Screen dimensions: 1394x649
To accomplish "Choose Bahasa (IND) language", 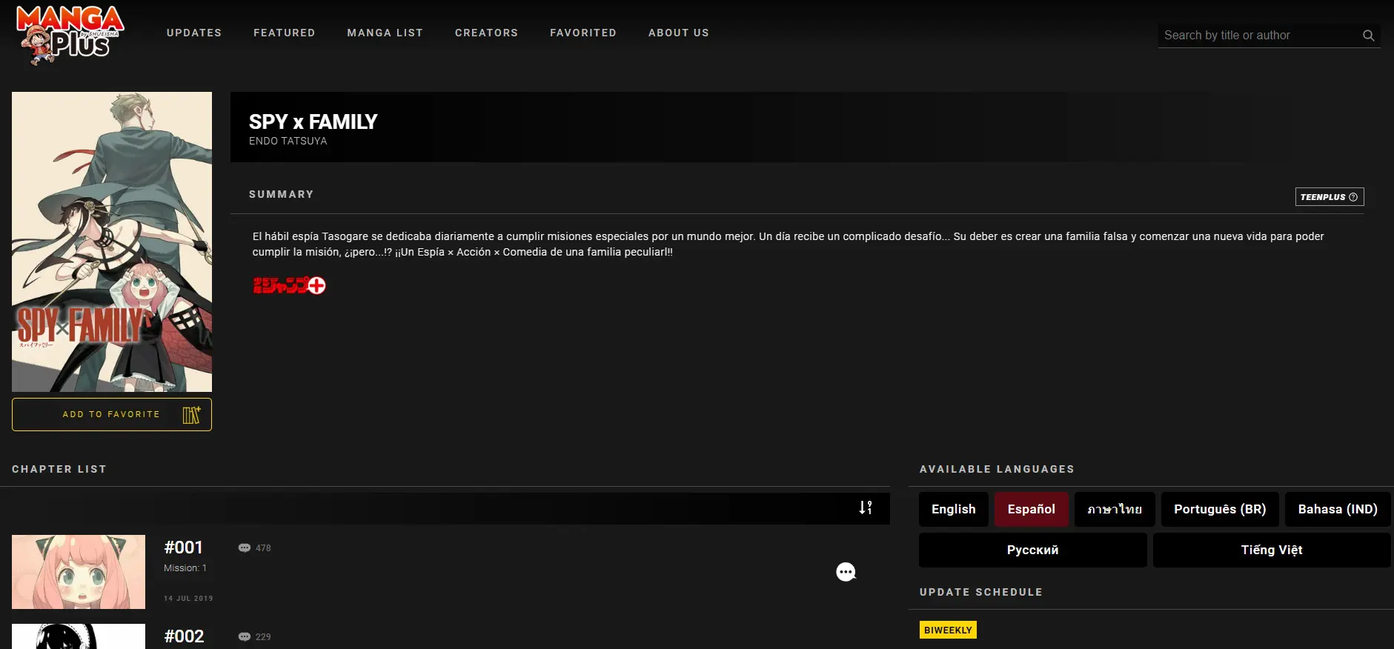I will point(1338,509).
